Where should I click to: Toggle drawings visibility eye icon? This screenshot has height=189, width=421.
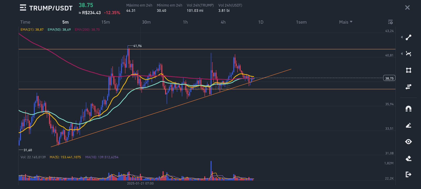coord(408,142)
